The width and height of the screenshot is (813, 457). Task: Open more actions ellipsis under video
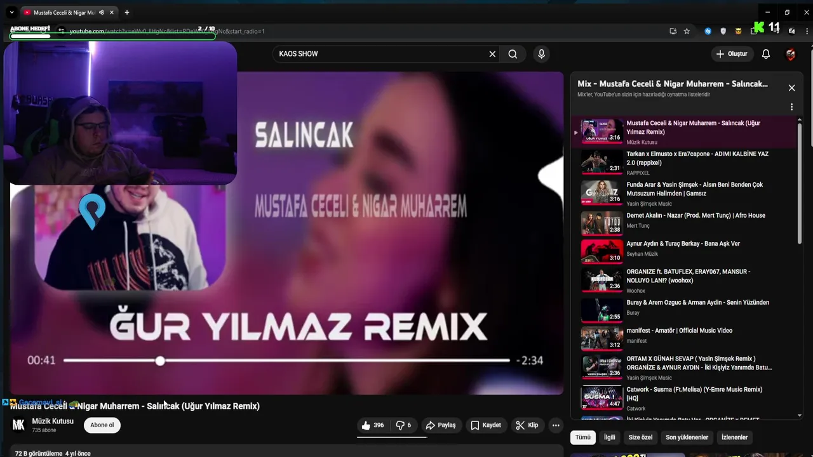point(556,425)
